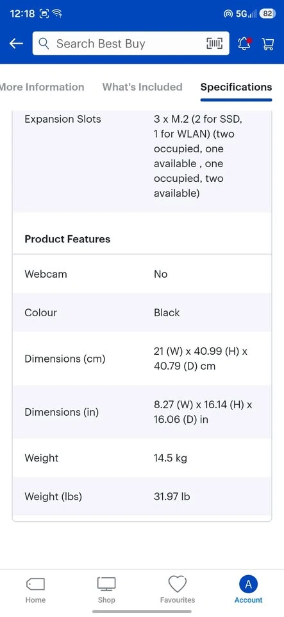Tap the Product Features heading
The height and width of the screenshot is (617, 284).
(67, 239)
